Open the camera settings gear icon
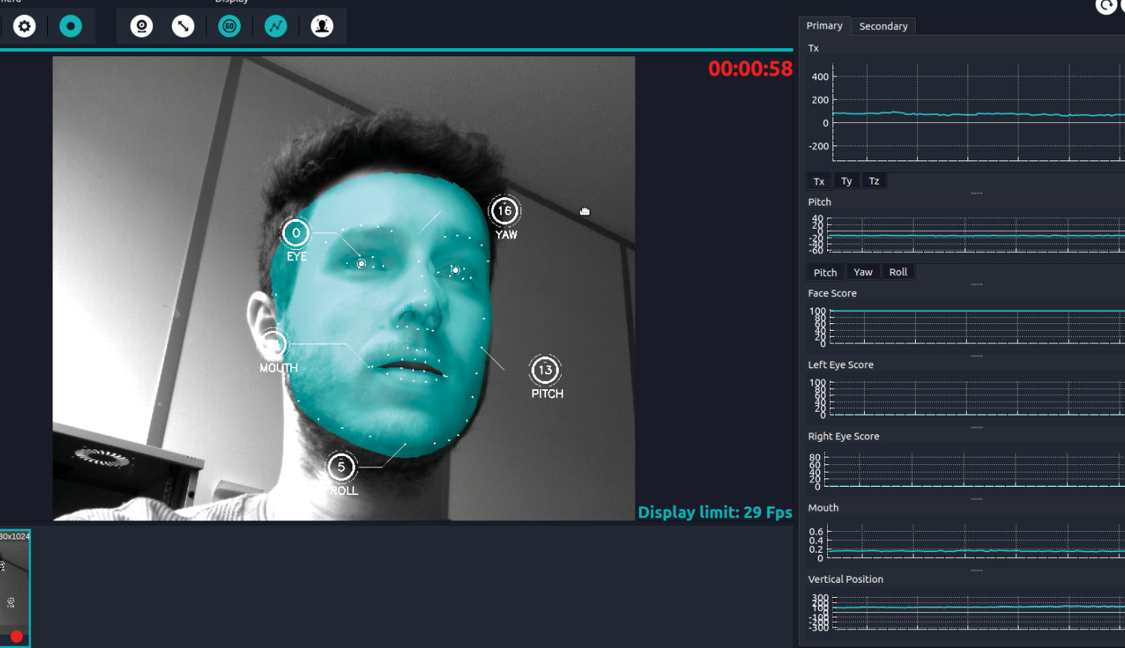The width and height of the screenshot is (1125, 648). pos(25,26)
